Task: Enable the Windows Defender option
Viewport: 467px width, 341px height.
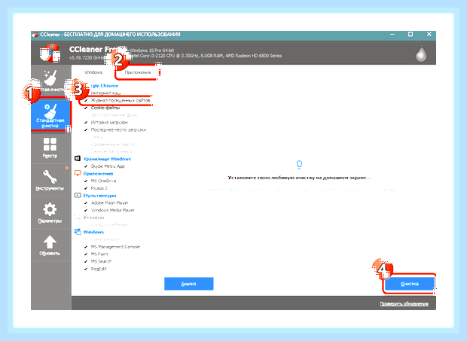Action: 109,224
